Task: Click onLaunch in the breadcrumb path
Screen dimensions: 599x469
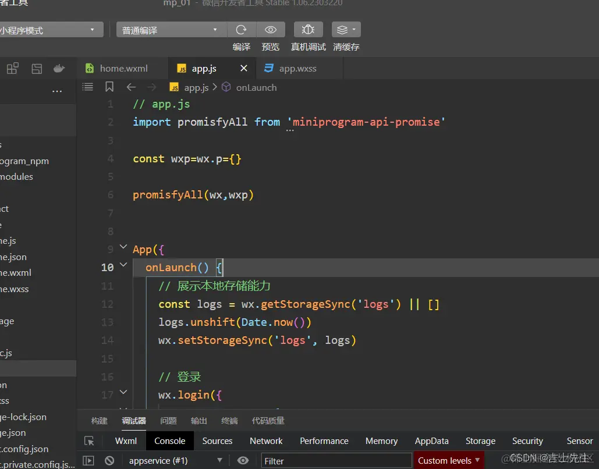Action: [256, 87]
